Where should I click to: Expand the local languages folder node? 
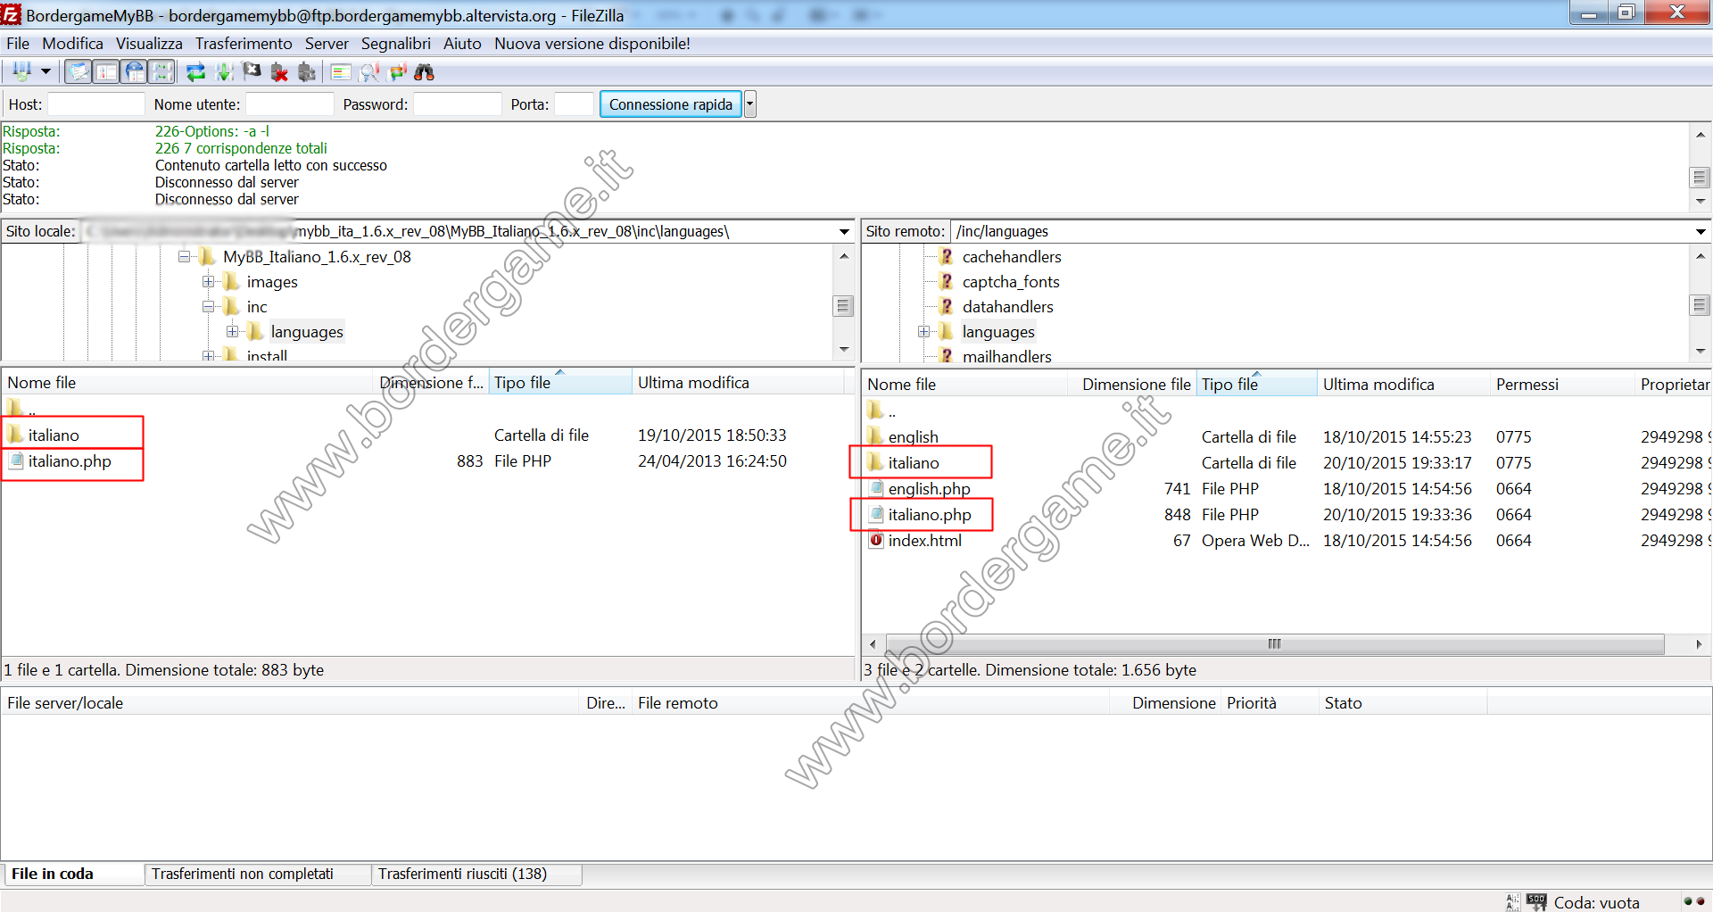[x=233, y=332]
